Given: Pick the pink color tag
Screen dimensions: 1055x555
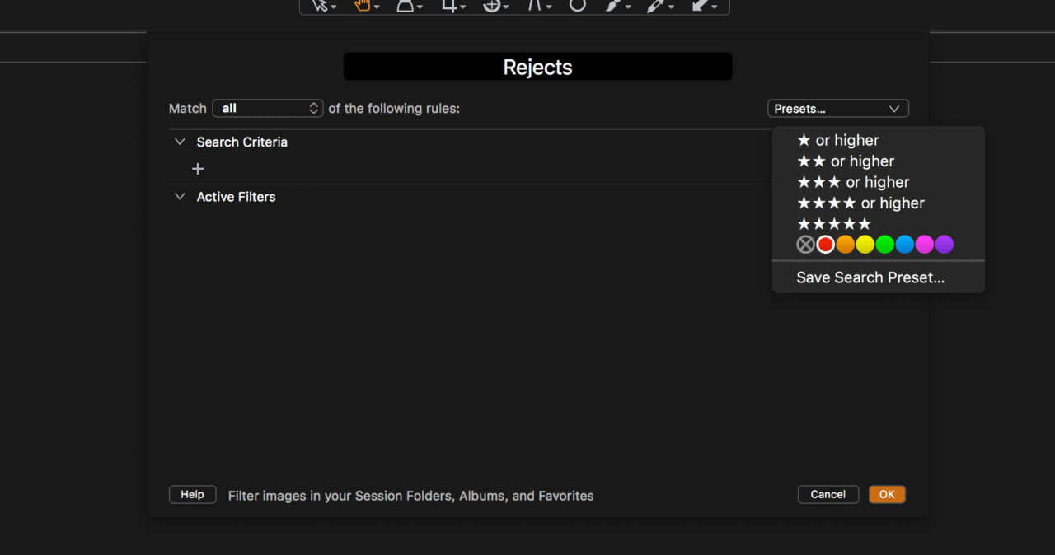Looking at the screenshot, I should point(924,245).
